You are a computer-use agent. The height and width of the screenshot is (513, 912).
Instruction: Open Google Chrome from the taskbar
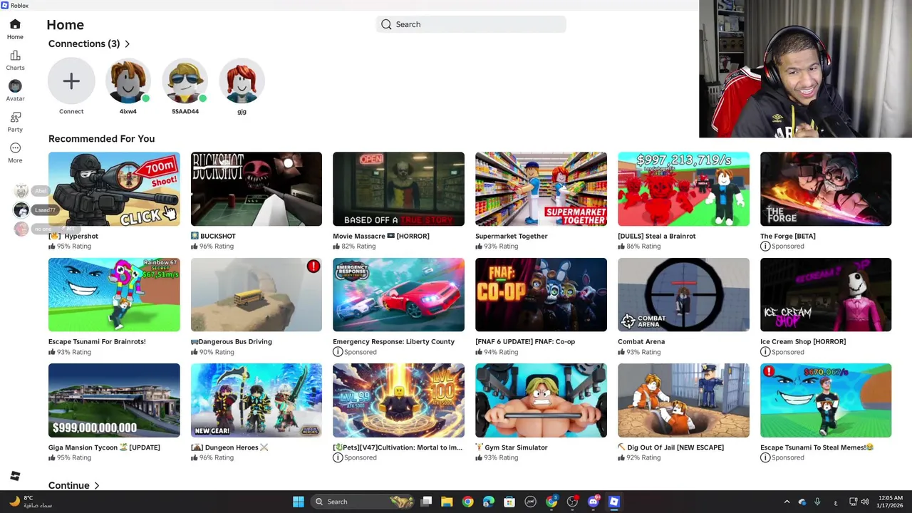(x=467, y=502)
